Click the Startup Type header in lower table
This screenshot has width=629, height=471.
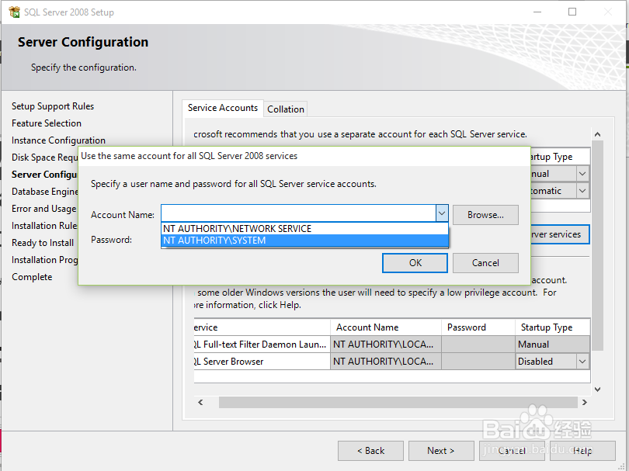pyautogui.click(x=553, y=327)
